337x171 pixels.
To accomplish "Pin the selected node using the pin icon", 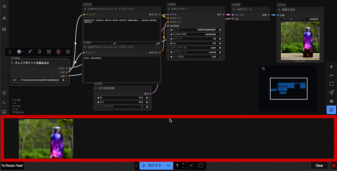I will click(x=39, y=52).
